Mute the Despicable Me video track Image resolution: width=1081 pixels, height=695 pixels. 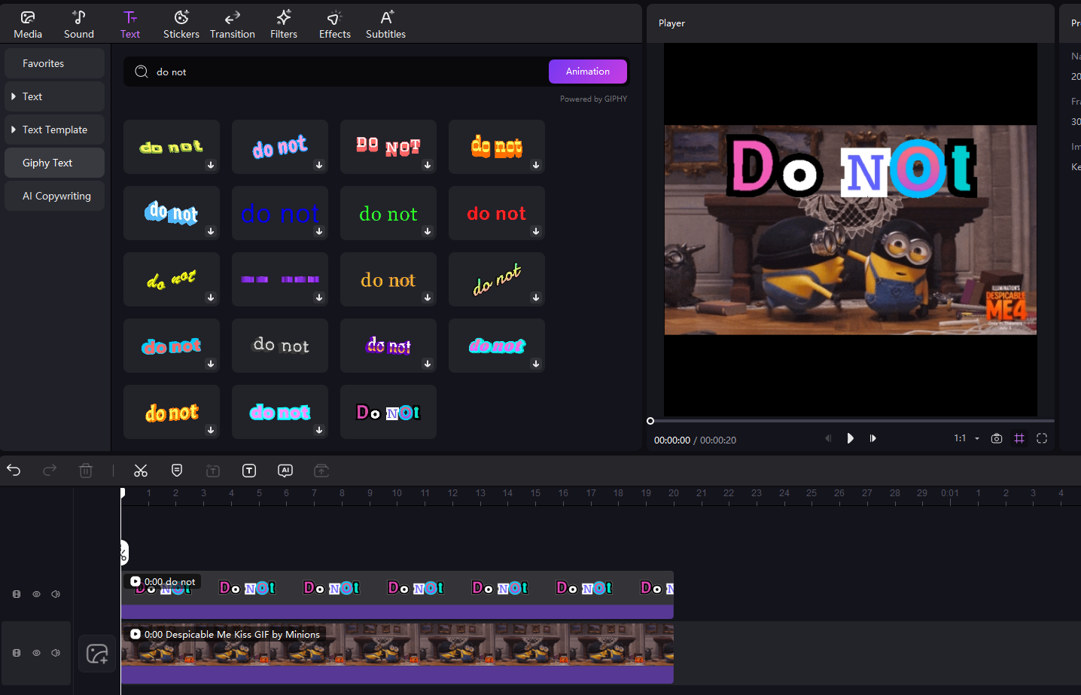(x=56, y=653)
